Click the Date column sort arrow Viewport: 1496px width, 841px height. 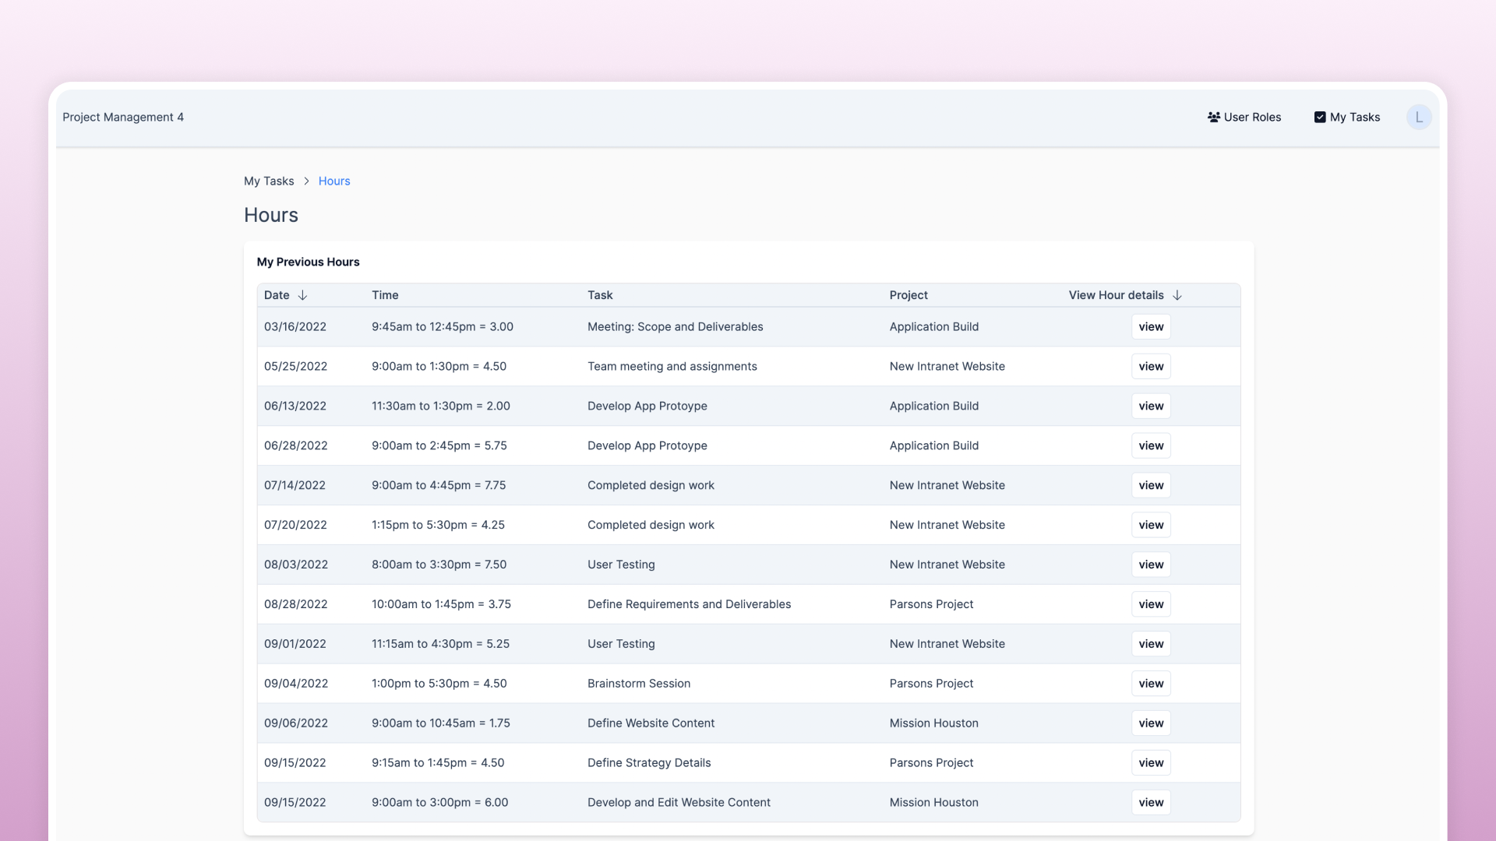pyautogui.click(x=302, y=295)
